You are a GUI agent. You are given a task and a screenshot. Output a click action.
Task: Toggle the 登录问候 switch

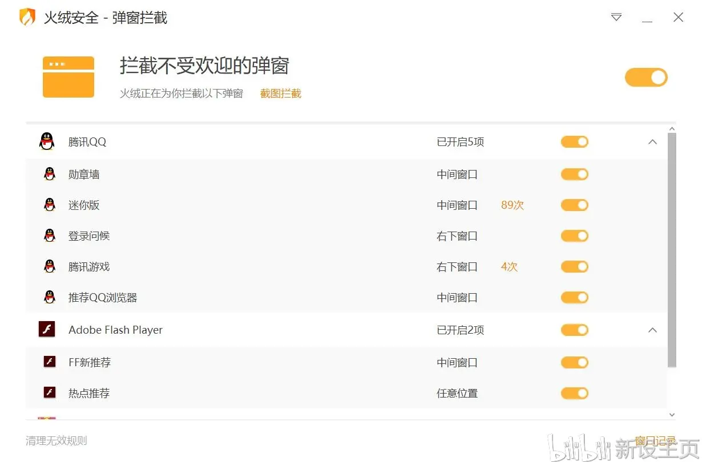(575, 236)
